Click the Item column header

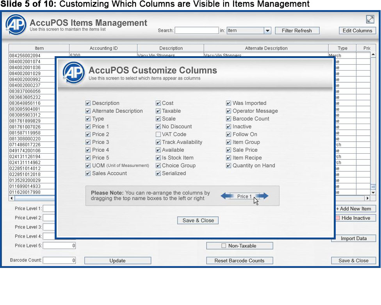click(x=39, y=48)
